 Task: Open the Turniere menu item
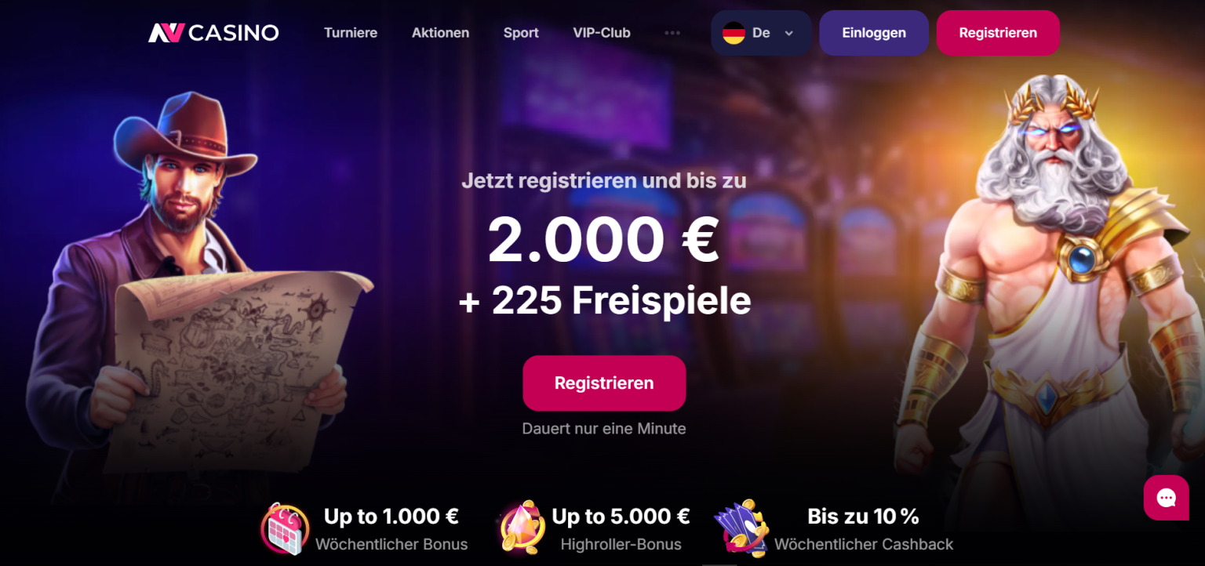tap(351, 33)
